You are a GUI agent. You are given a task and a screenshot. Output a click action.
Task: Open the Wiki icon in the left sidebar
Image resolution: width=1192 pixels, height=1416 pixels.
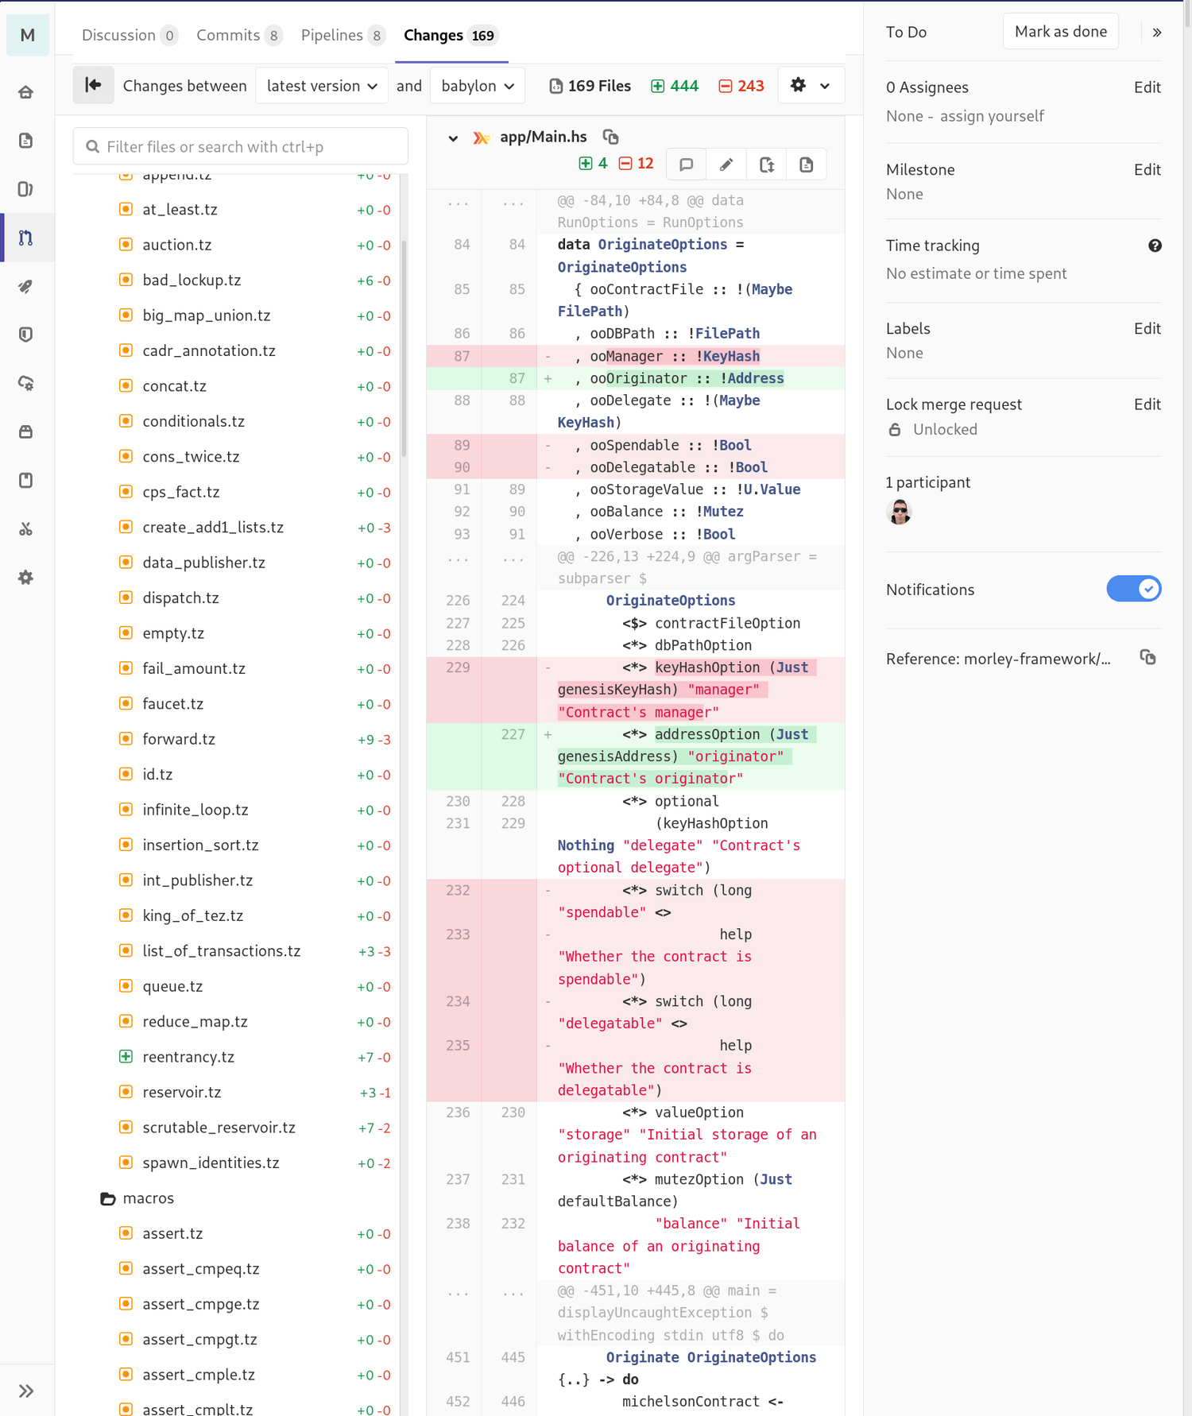[25, 480]
